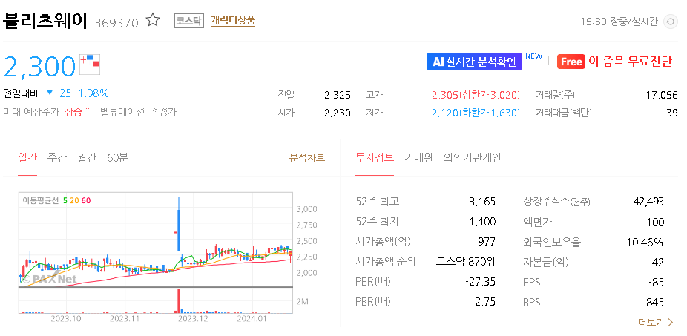The image size is (687, 336).
Task: Switch to the 60분 chart tab
Action: (x=117, y=158)
